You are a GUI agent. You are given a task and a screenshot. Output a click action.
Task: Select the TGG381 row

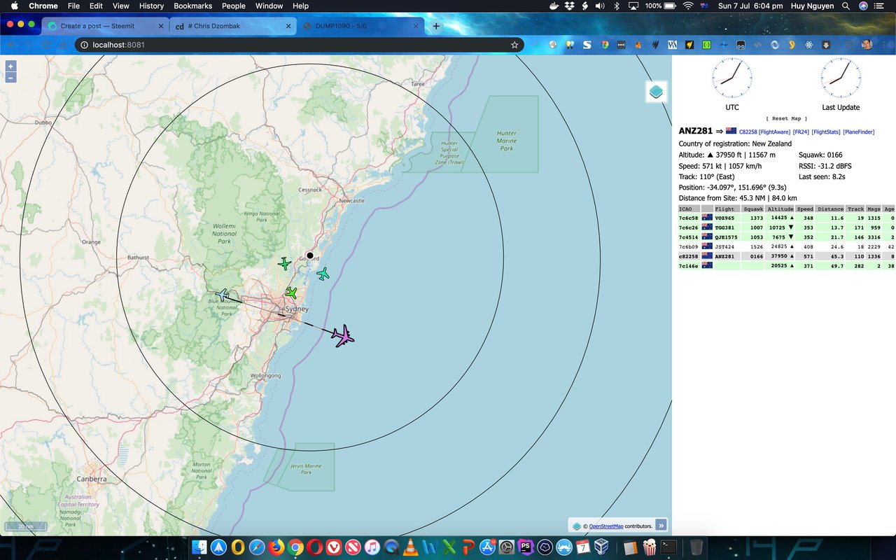(x=787, y=227)
